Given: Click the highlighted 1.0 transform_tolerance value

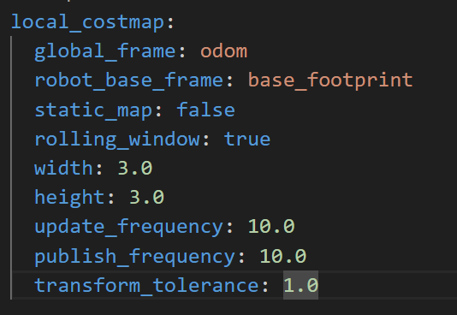Looking at the screenshot, I should coord(300,285).
